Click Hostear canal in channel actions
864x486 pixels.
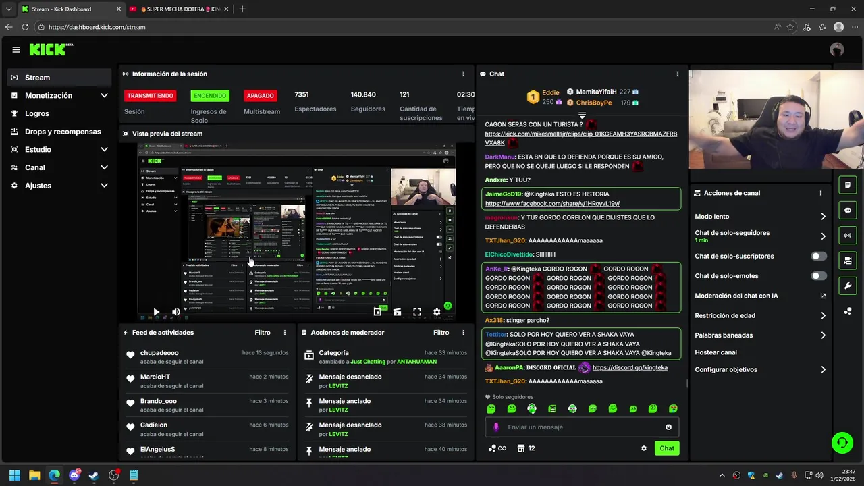[x=715, y=352]
